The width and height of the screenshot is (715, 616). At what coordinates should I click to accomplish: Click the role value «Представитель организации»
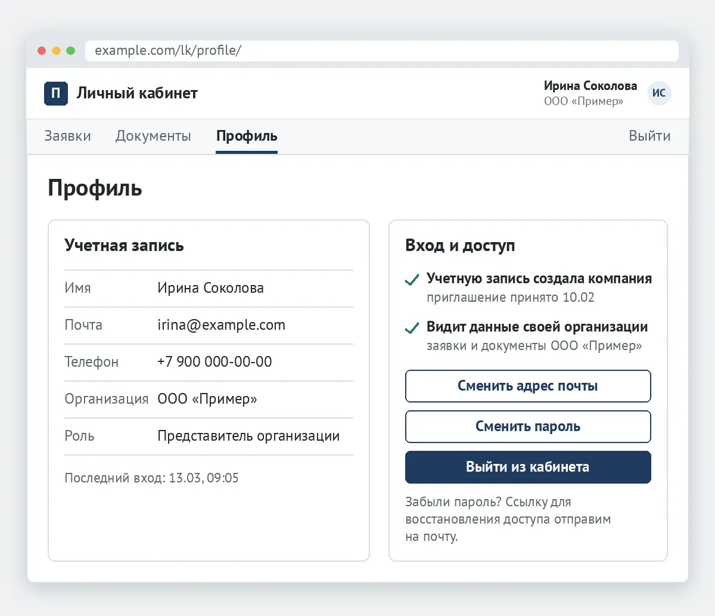coord(248,436)
